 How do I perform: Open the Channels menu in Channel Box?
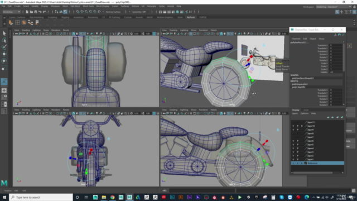(296, 39)
